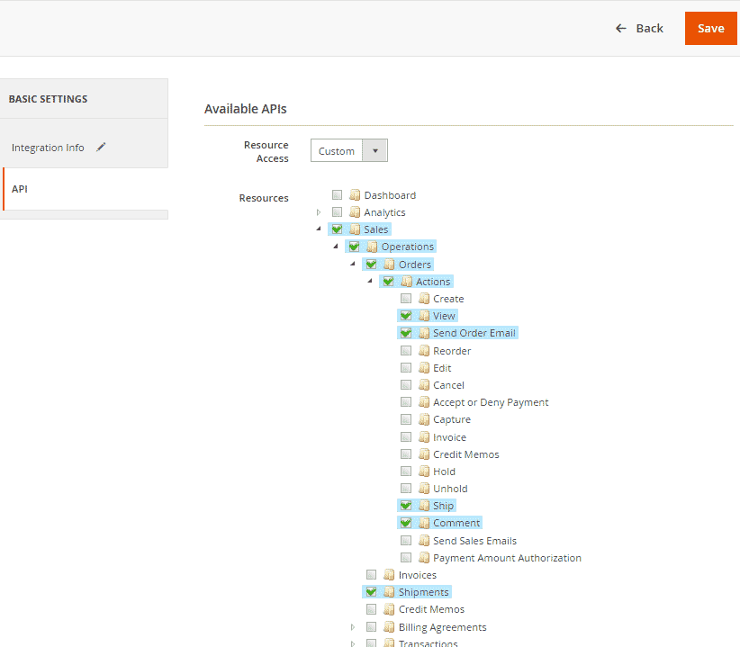Screen dimensions: 740x647
Task: Click the Invoices folder icon
Action: (389, 575)
